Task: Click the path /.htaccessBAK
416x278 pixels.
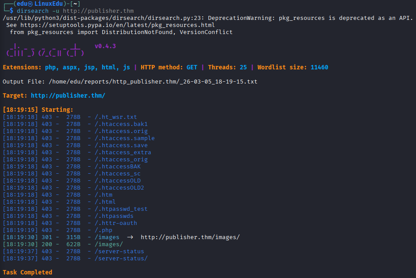Action: (118, 167)
